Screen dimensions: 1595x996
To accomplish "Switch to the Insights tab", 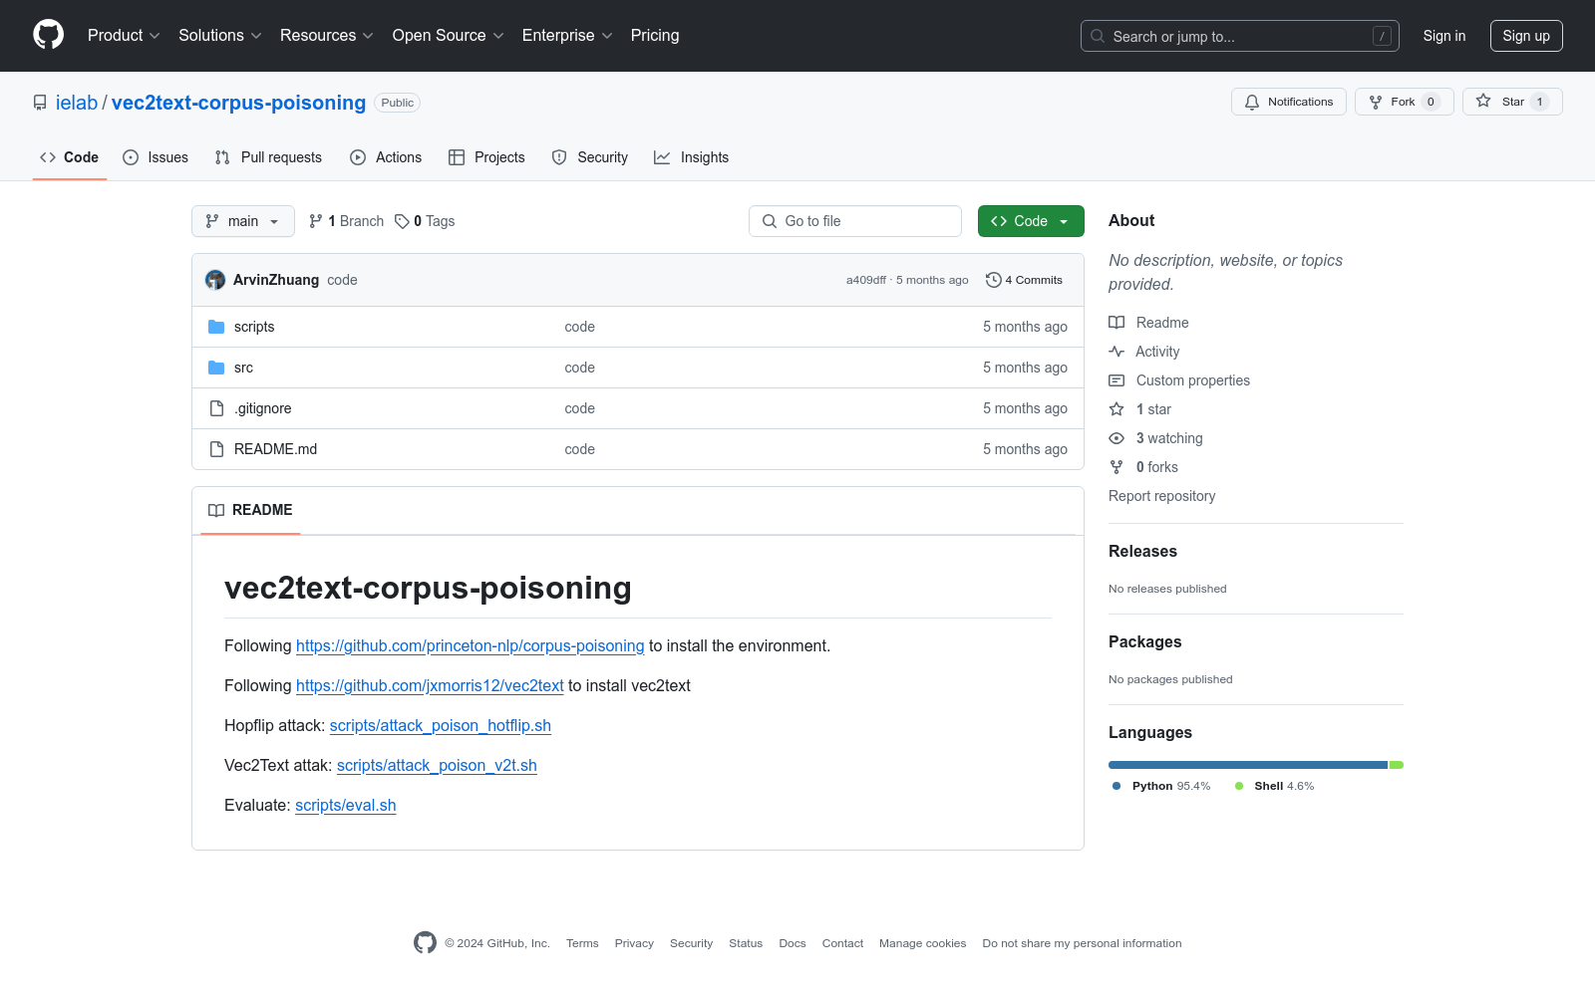I will tap(691, 157).
